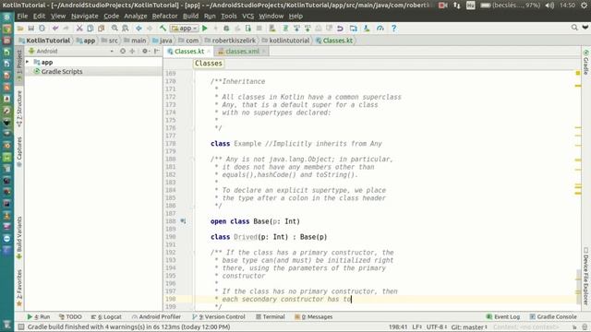Viewport: 591px width, 332px height.
Task: Expand the app module tree node
Action: click(27, 62)
